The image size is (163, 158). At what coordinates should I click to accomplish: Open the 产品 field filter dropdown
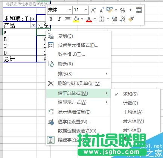tap(33, 25)
